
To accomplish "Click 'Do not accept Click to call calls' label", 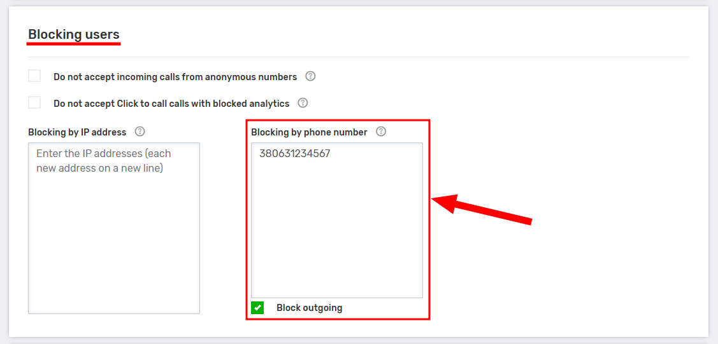I will point(171,103).
